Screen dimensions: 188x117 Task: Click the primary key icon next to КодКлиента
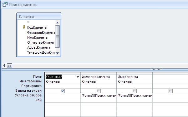(x=24, y=27)
